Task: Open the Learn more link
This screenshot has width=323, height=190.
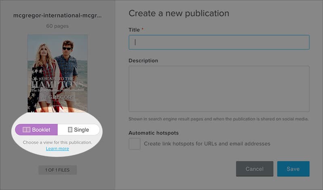Action: [57, 149]
